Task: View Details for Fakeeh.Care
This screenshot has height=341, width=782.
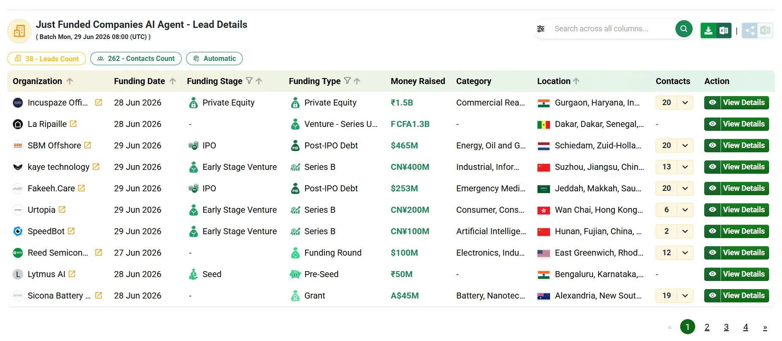Action: click(x=736, y=188)
